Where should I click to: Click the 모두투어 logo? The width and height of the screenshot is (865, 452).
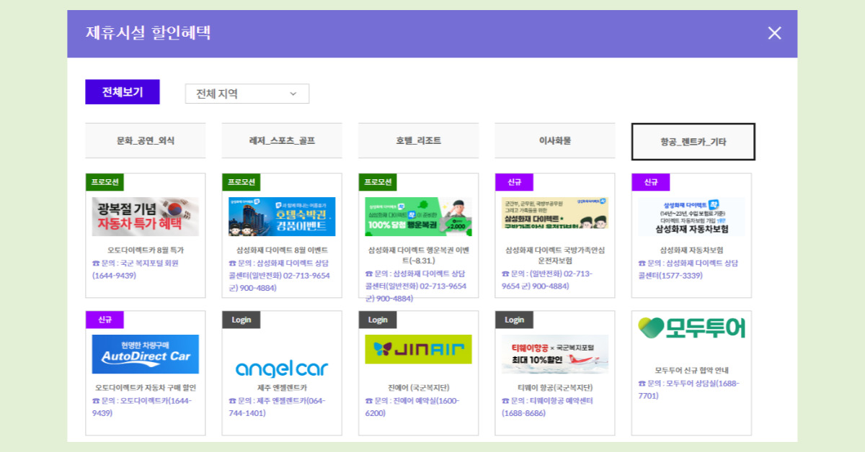coord(692,328)
